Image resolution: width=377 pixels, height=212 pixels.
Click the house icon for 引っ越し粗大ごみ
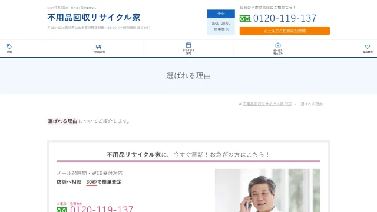pos(278,45)
